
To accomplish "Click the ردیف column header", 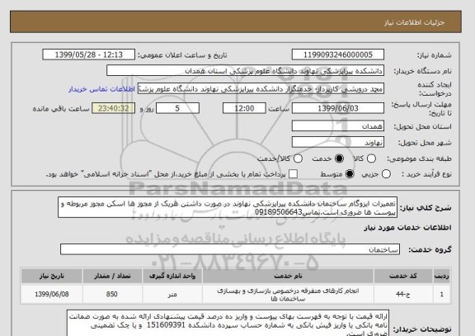I will point(442,276).
